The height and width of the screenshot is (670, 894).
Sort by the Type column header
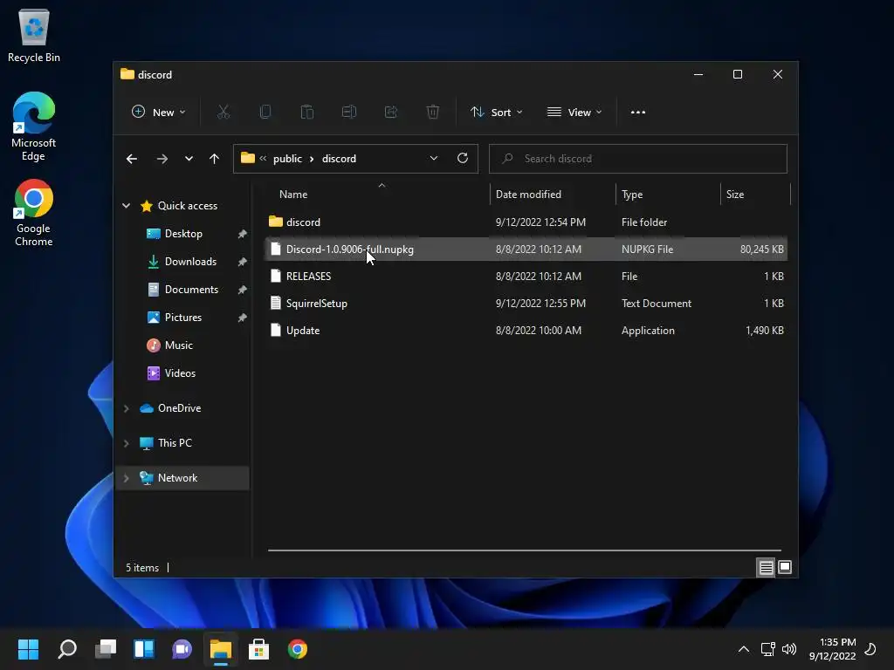668,195
